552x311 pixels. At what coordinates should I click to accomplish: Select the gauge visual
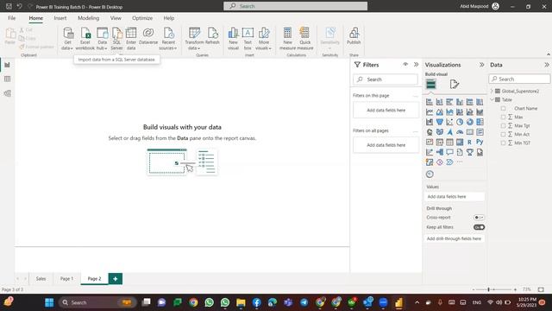(x=460, y=132)
